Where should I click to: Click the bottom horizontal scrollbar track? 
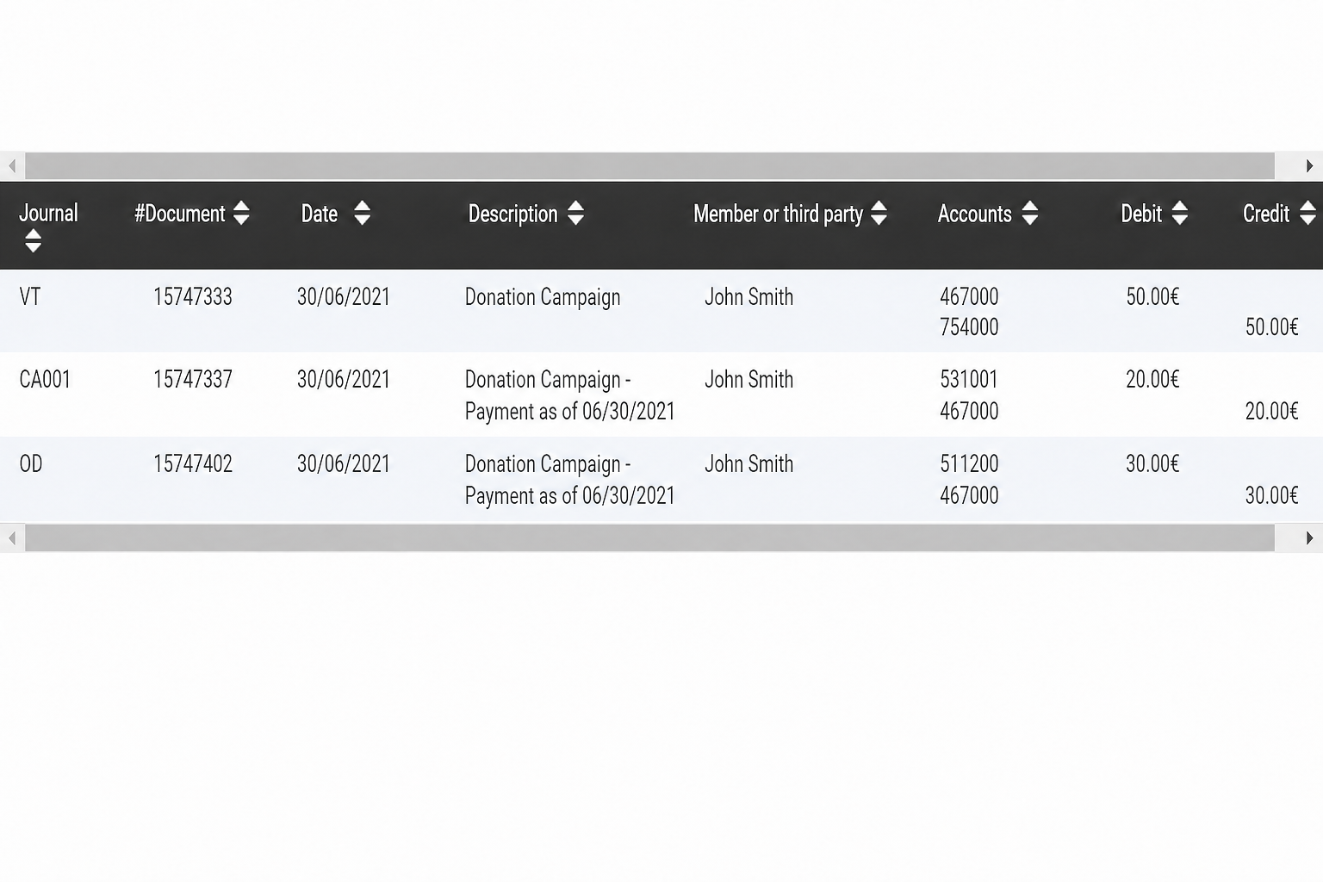click(x=649, y=538)
